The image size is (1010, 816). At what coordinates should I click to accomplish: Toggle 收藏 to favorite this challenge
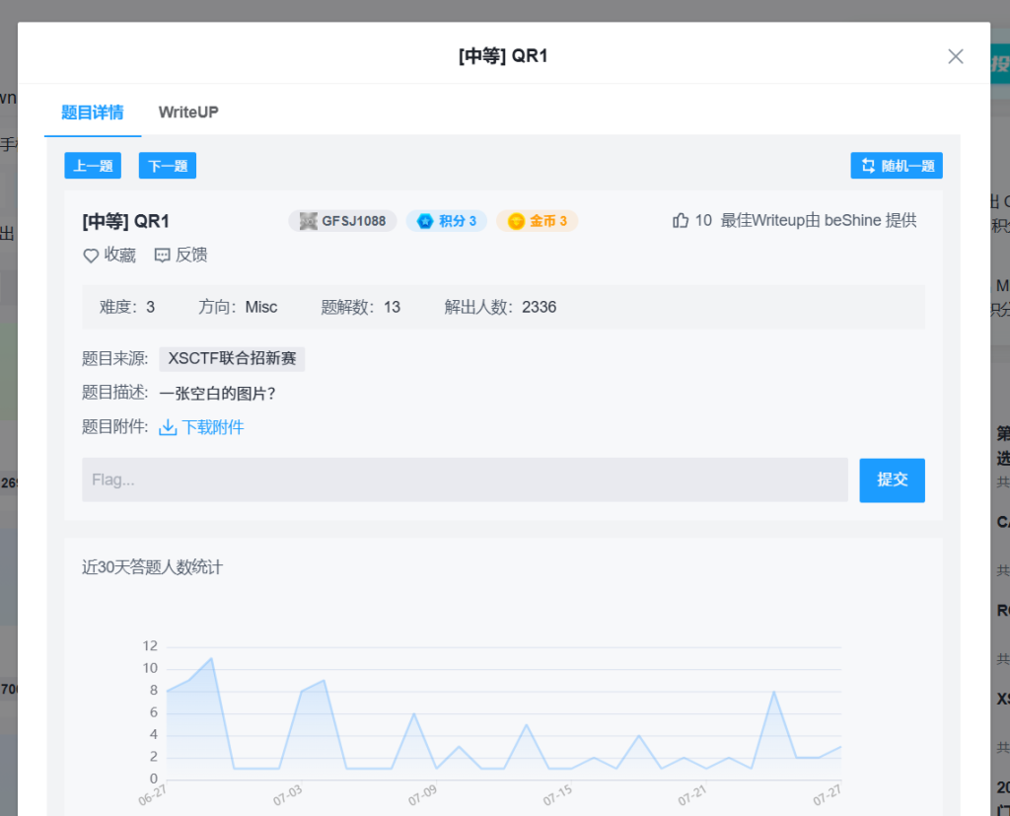(x=119, y=256)
